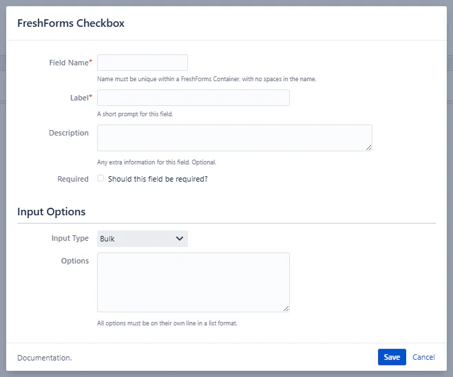
Task: Click the Options textarea resize handle
Action: (286, 308)
